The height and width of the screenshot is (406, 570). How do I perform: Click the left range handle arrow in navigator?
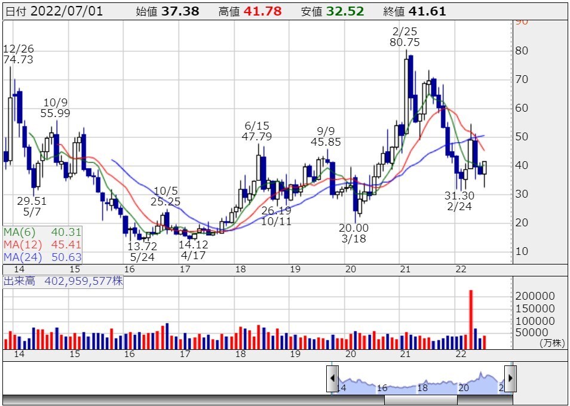point(332,379)
